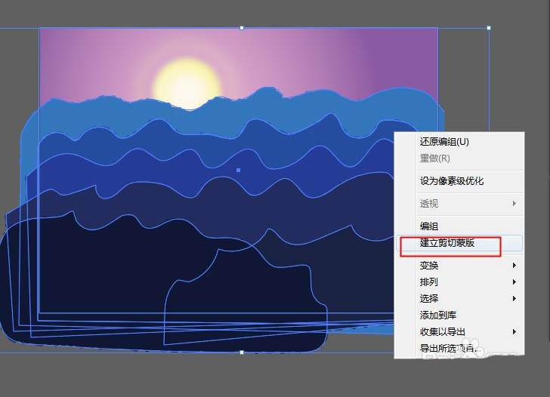Expand the arrow beside 收集以导出
Viewport: 550px width, 397px height.
tap(514, 331)
